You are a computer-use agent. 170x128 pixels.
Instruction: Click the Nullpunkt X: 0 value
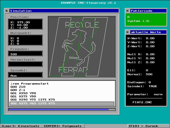click(x=15, y=38)
